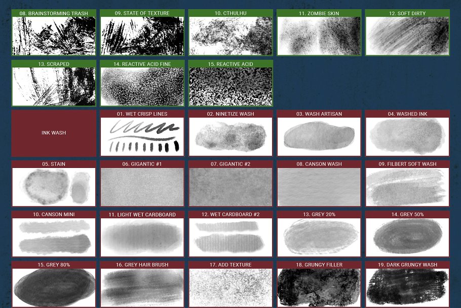
Task: Choose the Cthulhu brush swatch
Action: pos(230,36)
